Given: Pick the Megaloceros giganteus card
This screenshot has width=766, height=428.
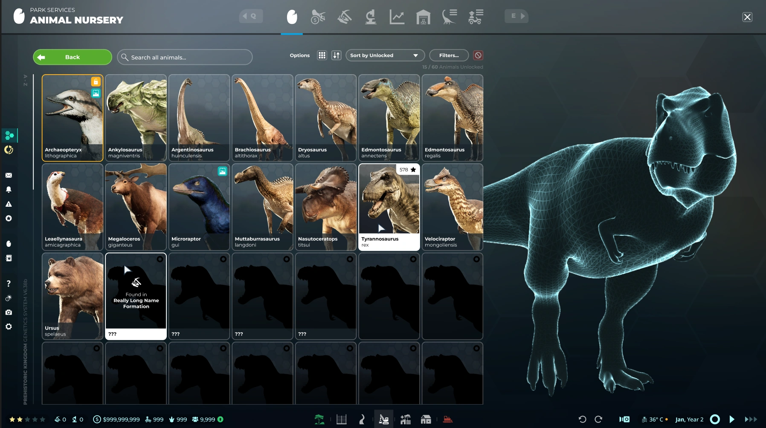Looking at the screenshot, I should [x=136, y=207].
